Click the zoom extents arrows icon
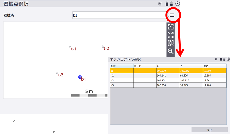This screenshot has height=134, width=230. 170,35
